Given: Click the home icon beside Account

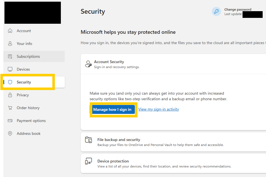Looking at the screenshot, I should coord(10,31).
